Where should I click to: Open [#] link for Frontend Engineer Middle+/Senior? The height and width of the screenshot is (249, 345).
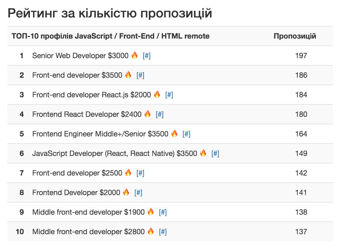[x=187, y=134]
